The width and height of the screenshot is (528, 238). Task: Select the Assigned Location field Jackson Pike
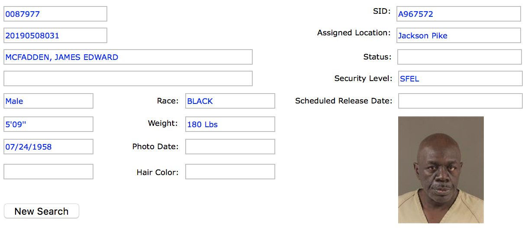coord(459,35)
